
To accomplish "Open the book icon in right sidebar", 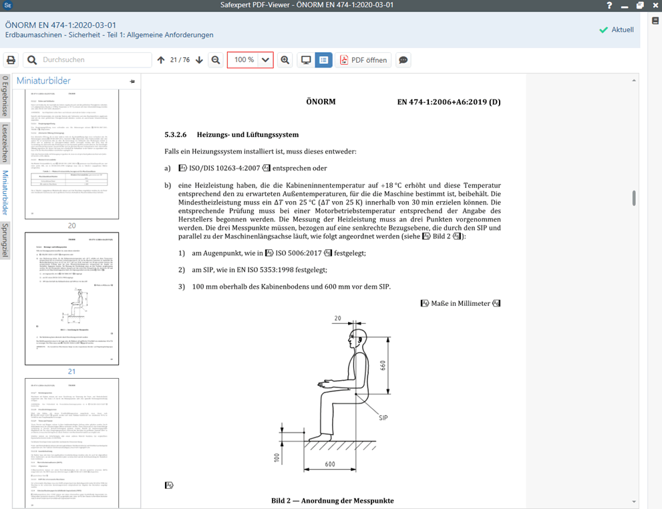I will (x=655, y=77).
